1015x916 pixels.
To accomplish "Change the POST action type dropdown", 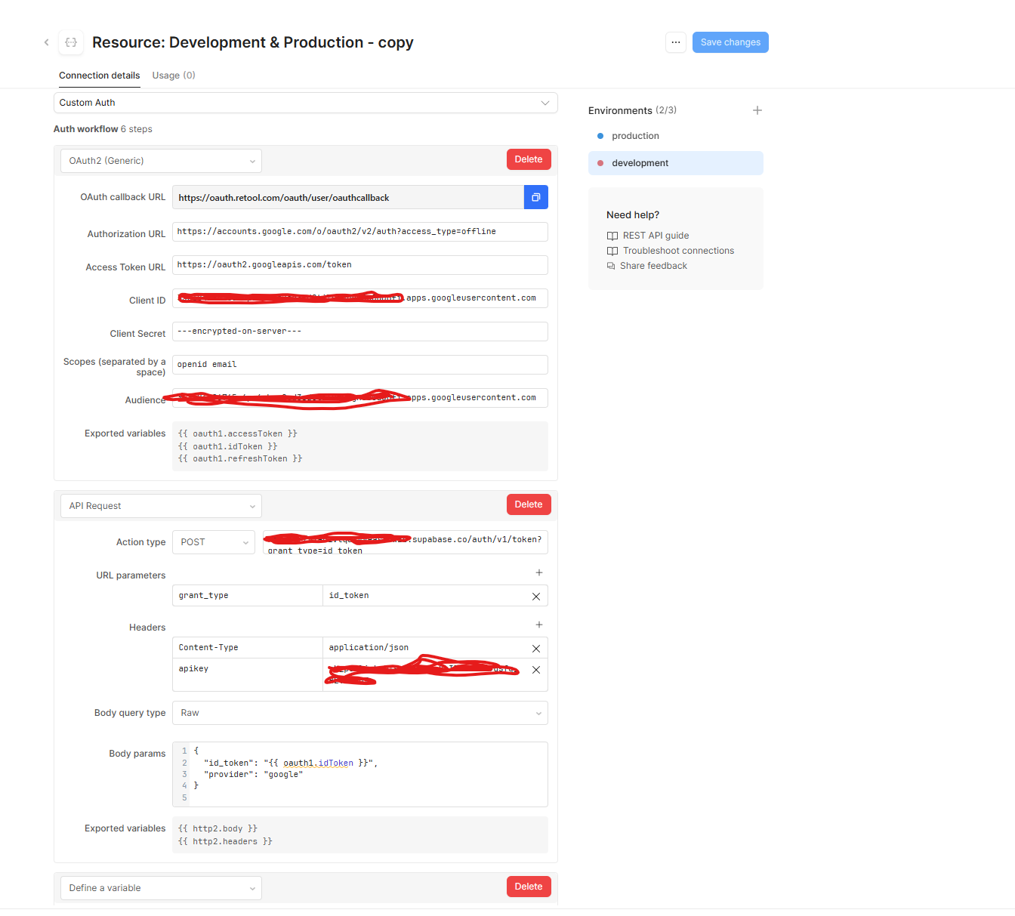I will pyautogui.click(x=214, y=542).
